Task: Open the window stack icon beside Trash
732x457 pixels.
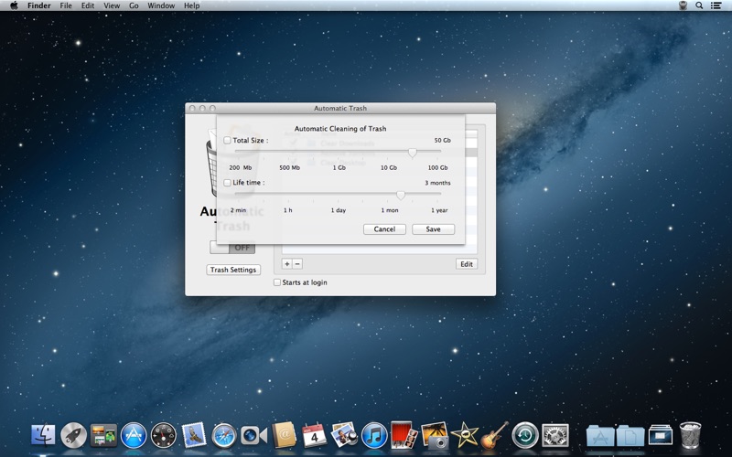Action: point(660,436)
